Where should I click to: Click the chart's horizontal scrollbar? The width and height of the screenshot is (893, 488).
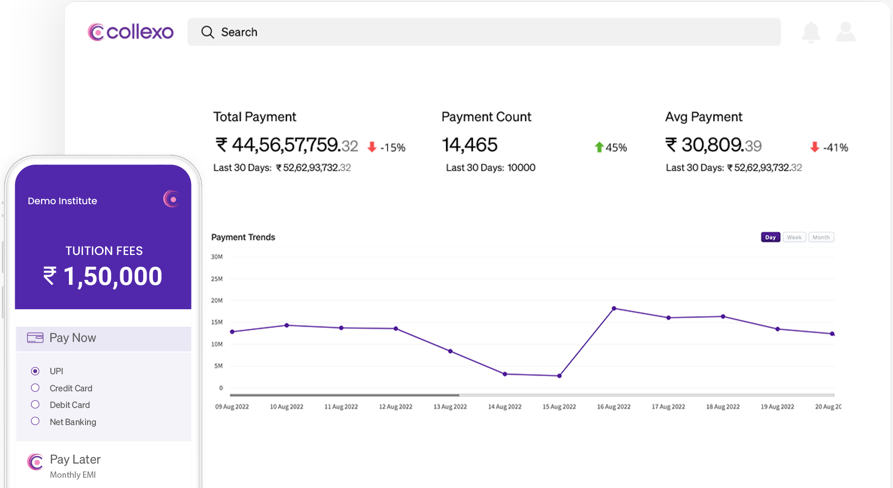[x=345, y=395]
